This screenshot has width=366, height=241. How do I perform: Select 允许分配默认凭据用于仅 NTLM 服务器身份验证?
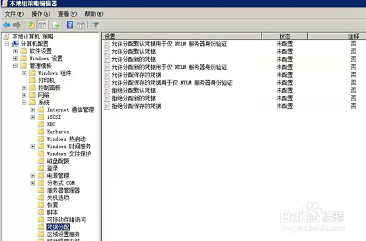click(169, 44)
